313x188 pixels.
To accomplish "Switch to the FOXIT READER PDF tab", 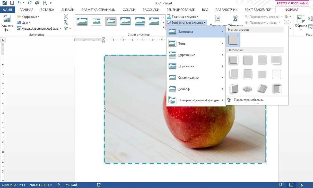I will coord(258,10).
